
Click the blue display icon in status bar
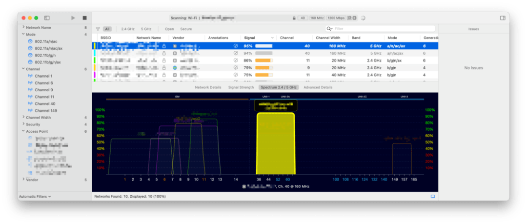pos(432,196)
